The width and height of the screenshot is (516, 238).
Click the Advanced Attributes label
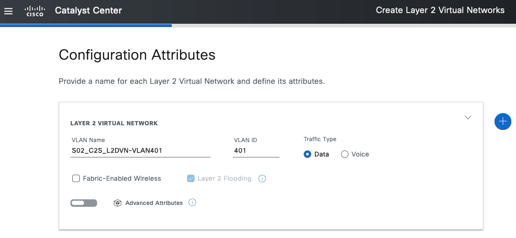(154, 203)
